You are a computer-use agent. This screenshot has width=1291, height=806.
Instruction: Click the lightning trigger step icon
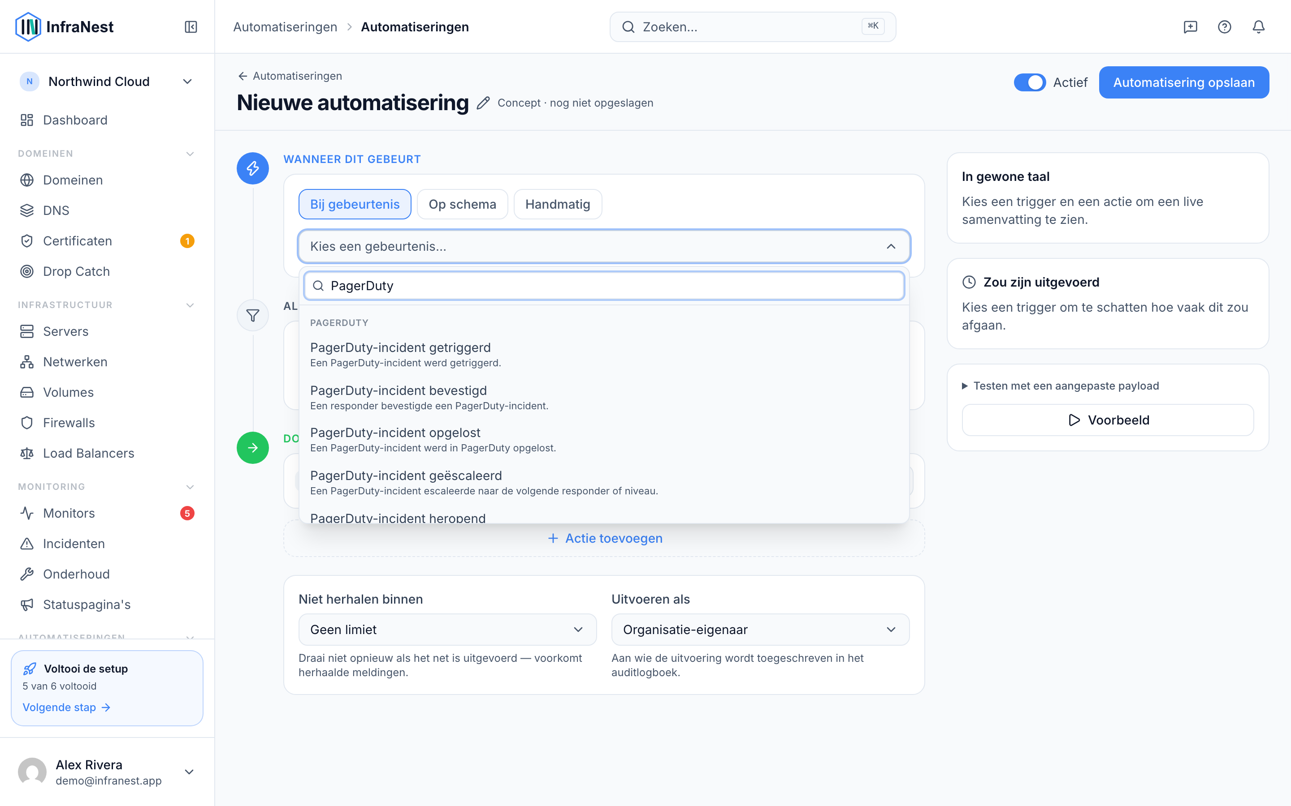(x=253, y=168)
